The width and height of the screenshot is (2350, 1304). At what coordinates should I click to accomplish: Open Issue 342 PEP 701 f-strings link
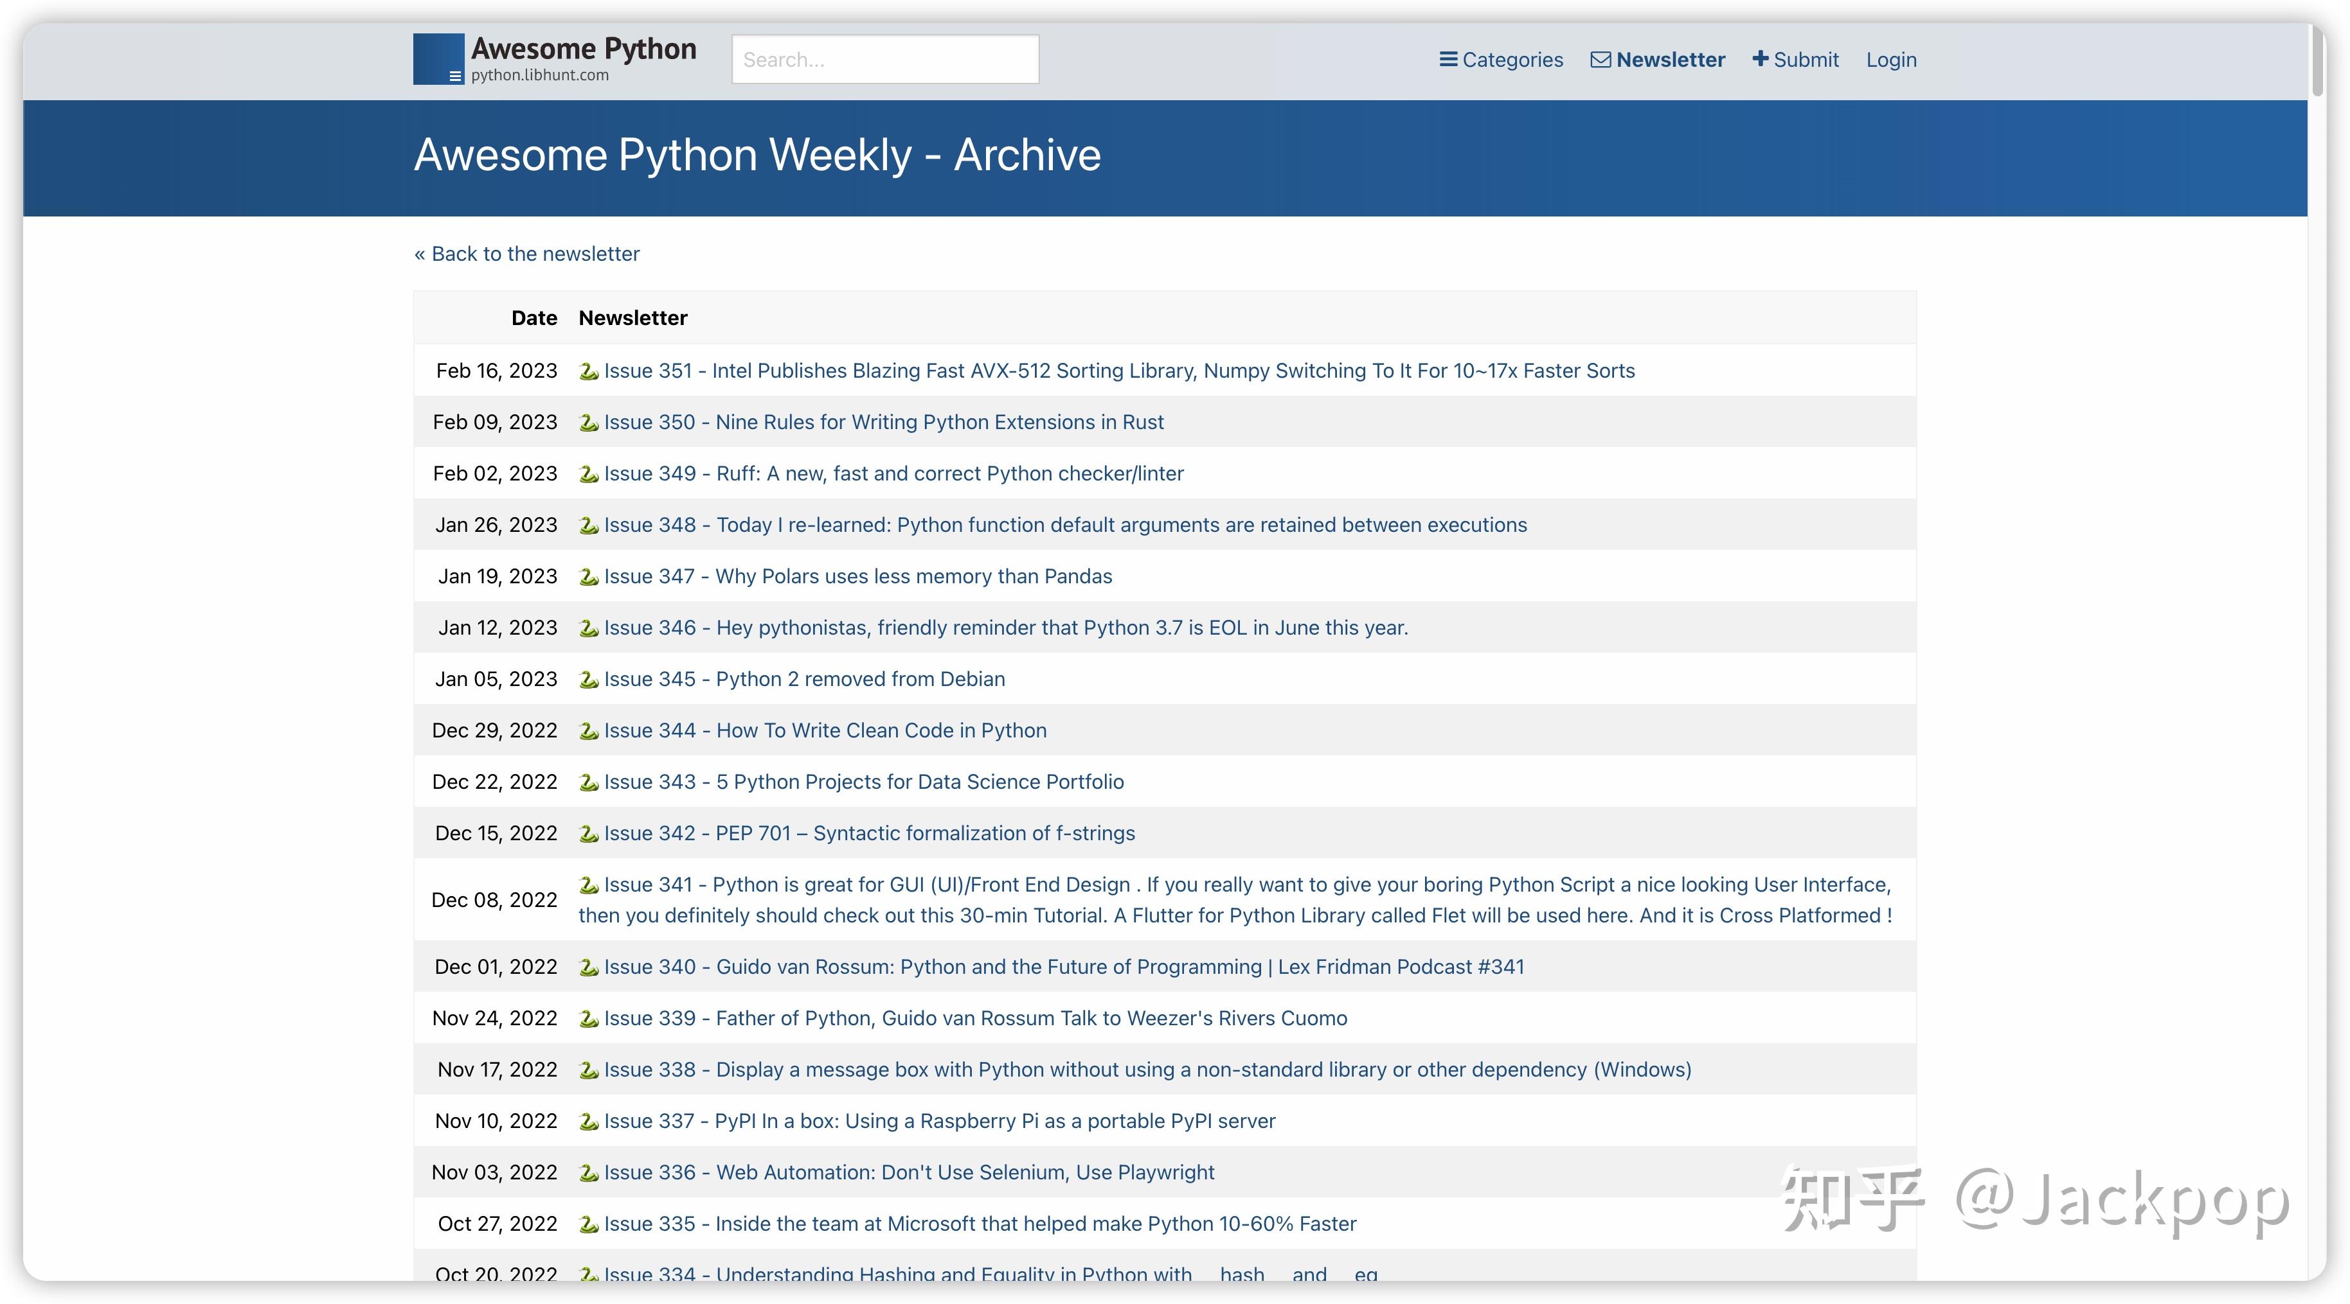click(x=868, y=833)
